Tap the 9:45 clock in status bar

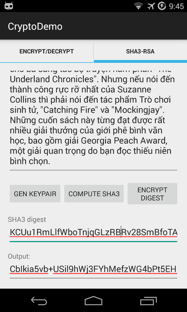point(176,6)
